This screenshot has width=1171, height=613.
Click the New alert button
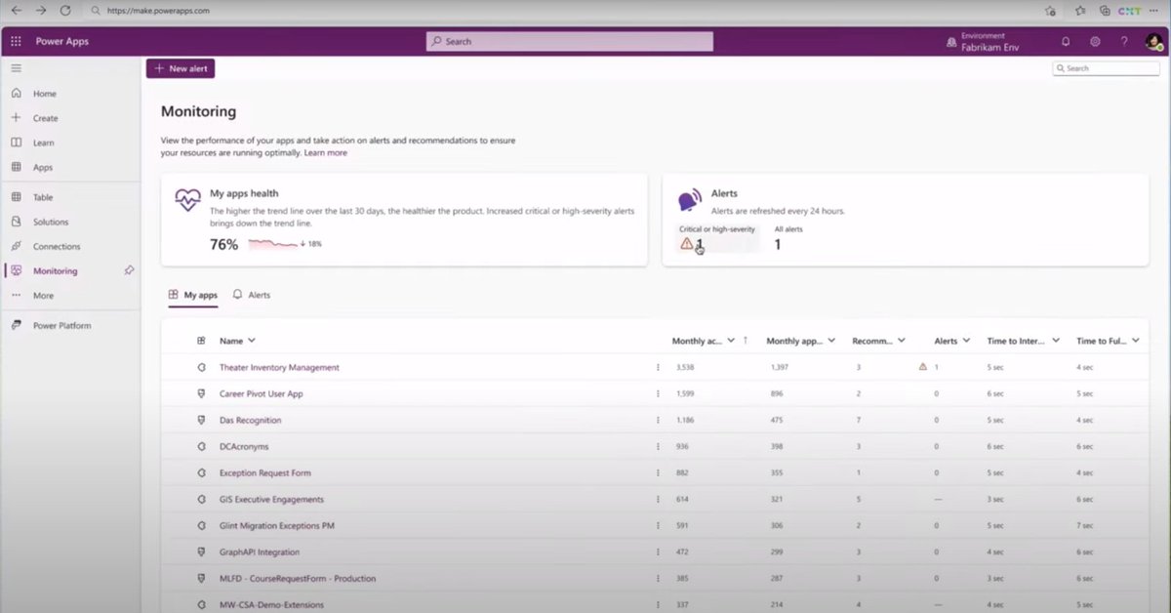[x=181, y=68]
